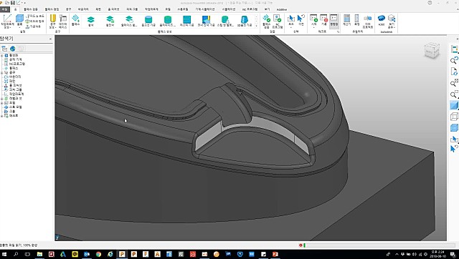Switch to the Additive ribbon tab
This screenshot has width=459, height=259.
[x=282, y=9]
